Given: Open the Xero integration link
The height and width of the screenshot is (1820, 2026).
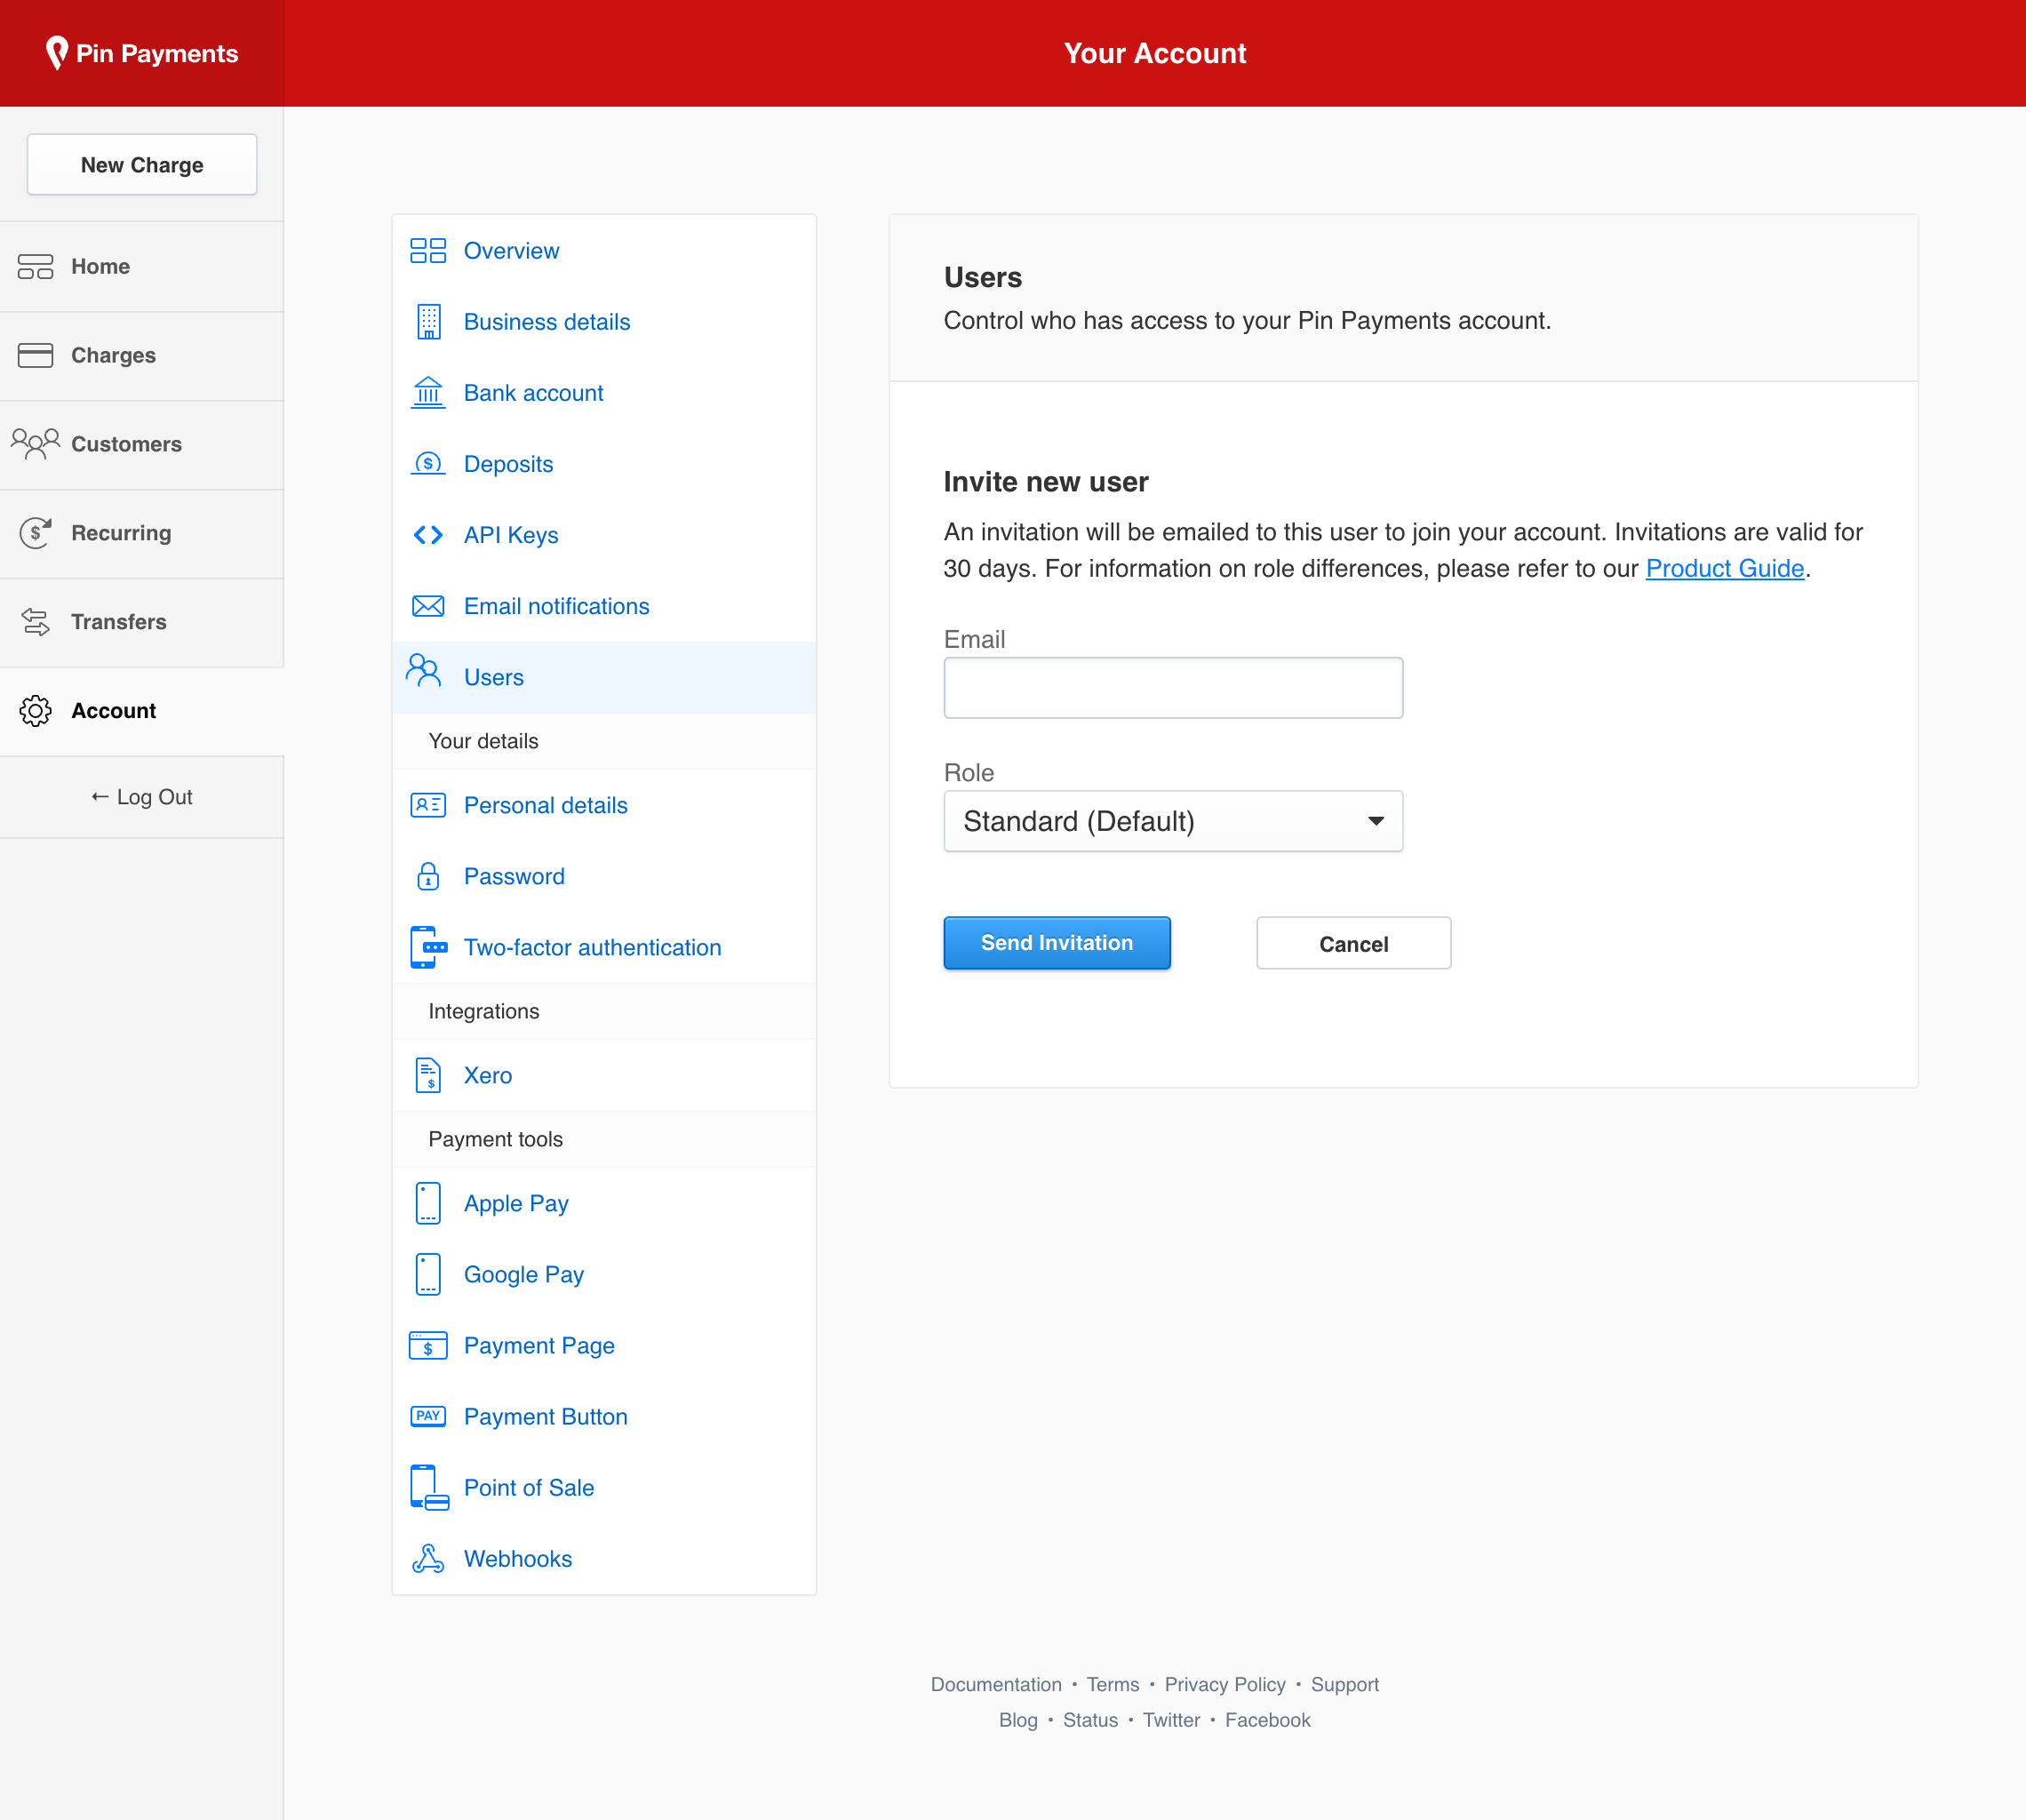Looking at the screenshot, I should [x=488, y=1075].
